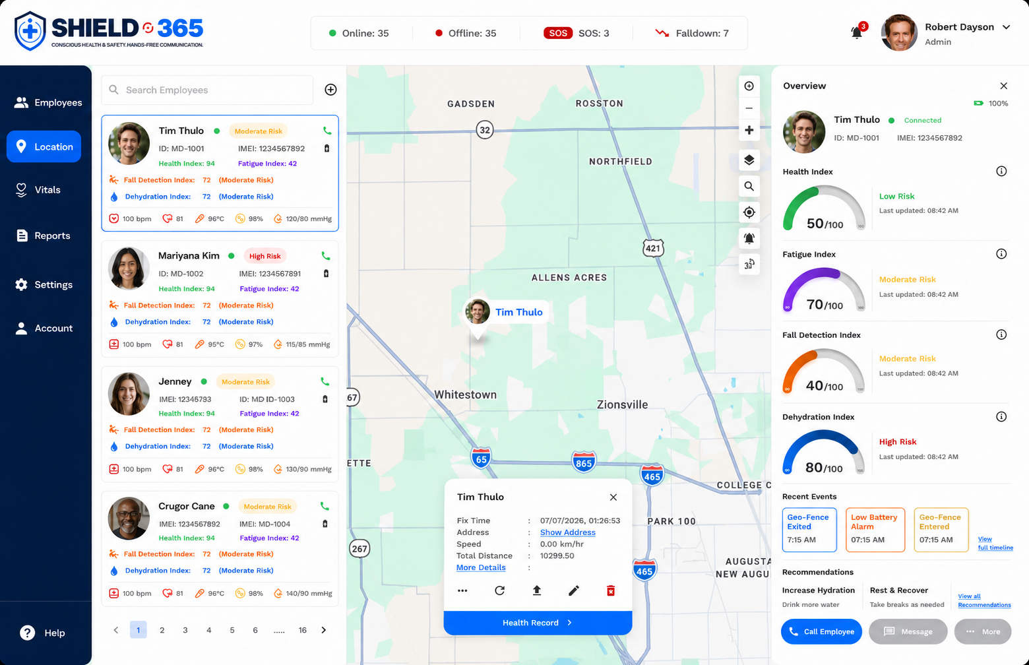Viewport: 1029px width, 665px height.
Task: Select Mariyana Kim's employee photo
Action: (129, 269)
